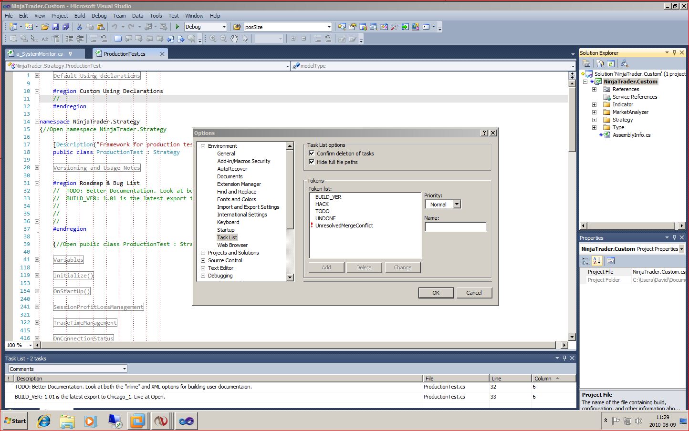
Task: Select the HACK token in Token list
Action: pyautogui.click(x=322, y=204)
